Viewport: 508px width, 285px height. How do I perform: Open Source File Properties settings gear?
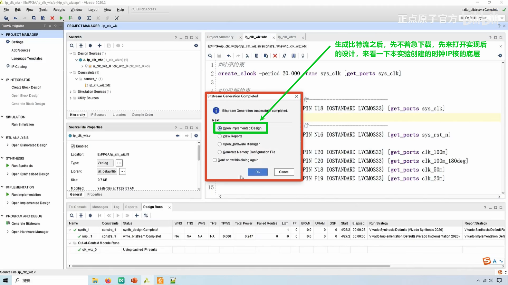pyautogui.click(x=196, y=136)
